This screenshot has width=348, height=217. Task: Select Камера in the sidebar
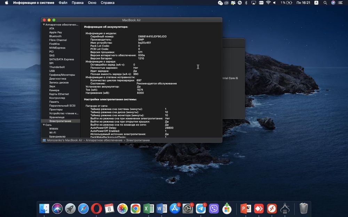(54, 90)
